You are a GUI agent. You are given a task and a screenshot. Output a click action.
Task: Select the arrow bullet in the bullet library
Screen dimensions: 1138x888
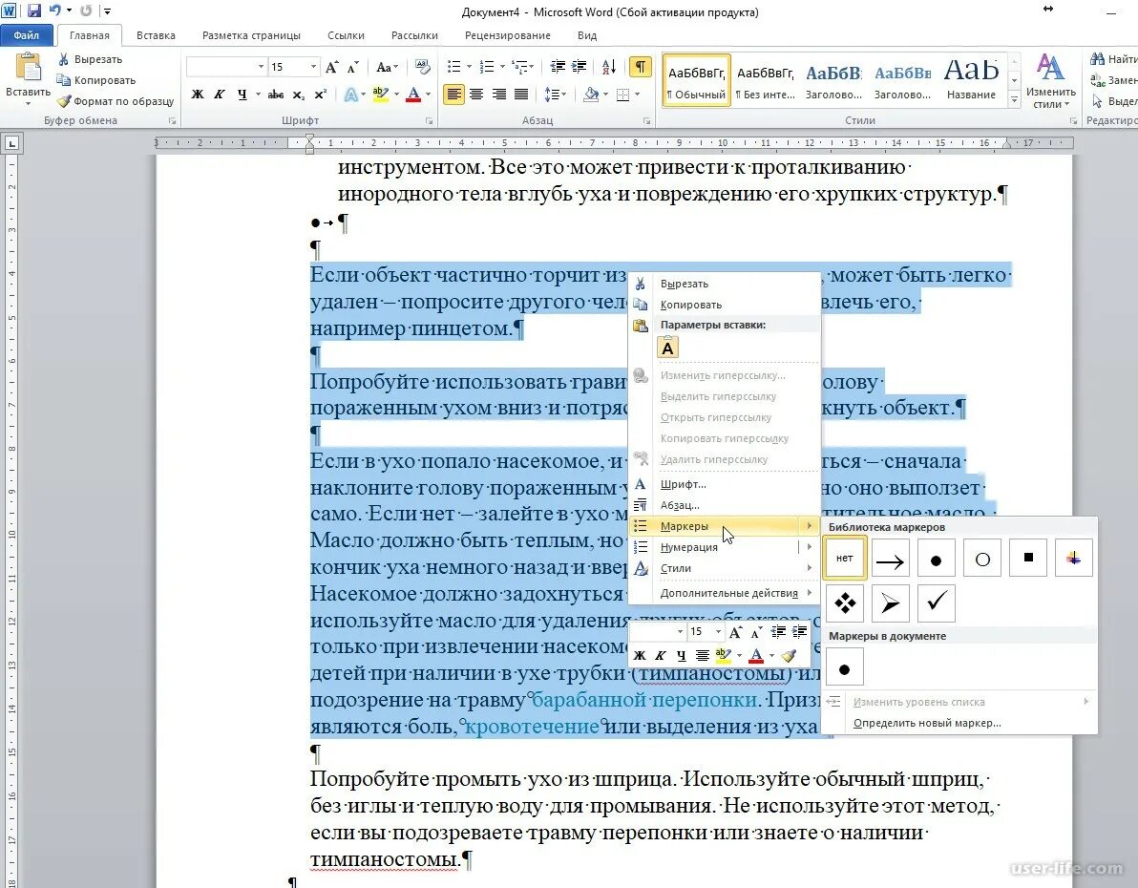click(x=890, y=558)
